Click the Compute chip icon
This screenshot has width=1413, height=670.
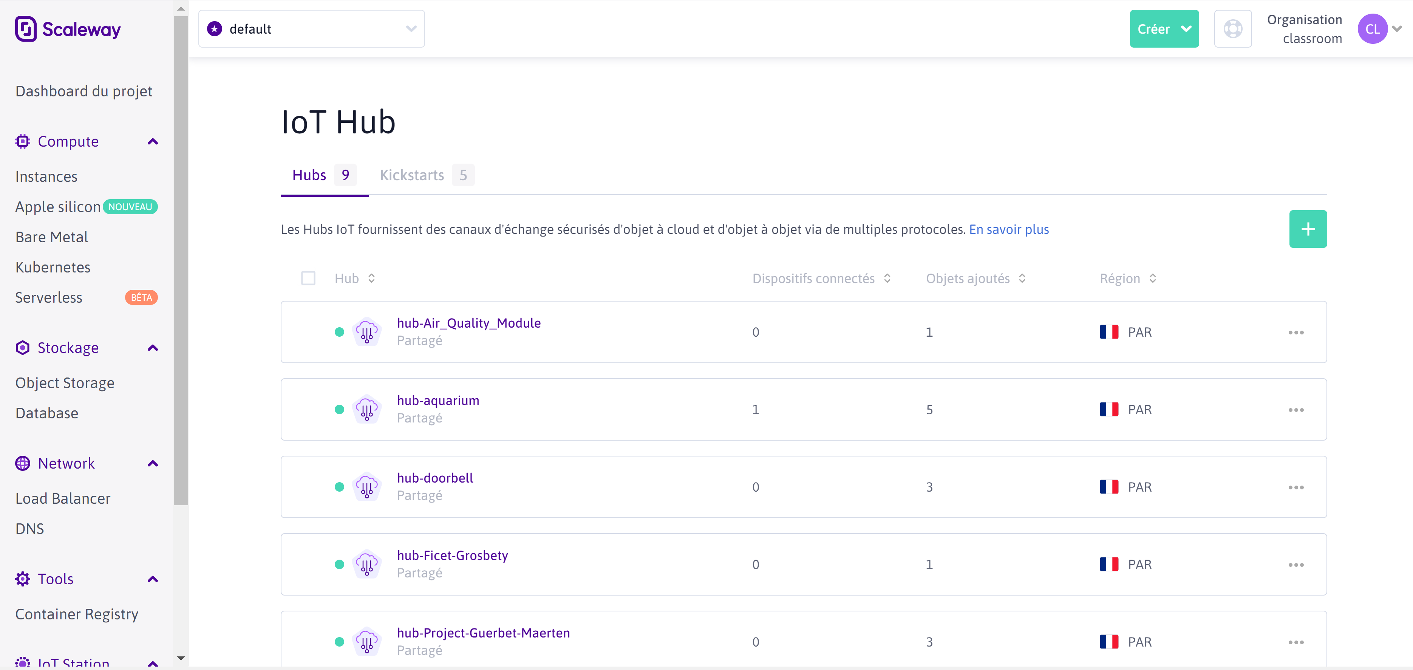[23, 141]
